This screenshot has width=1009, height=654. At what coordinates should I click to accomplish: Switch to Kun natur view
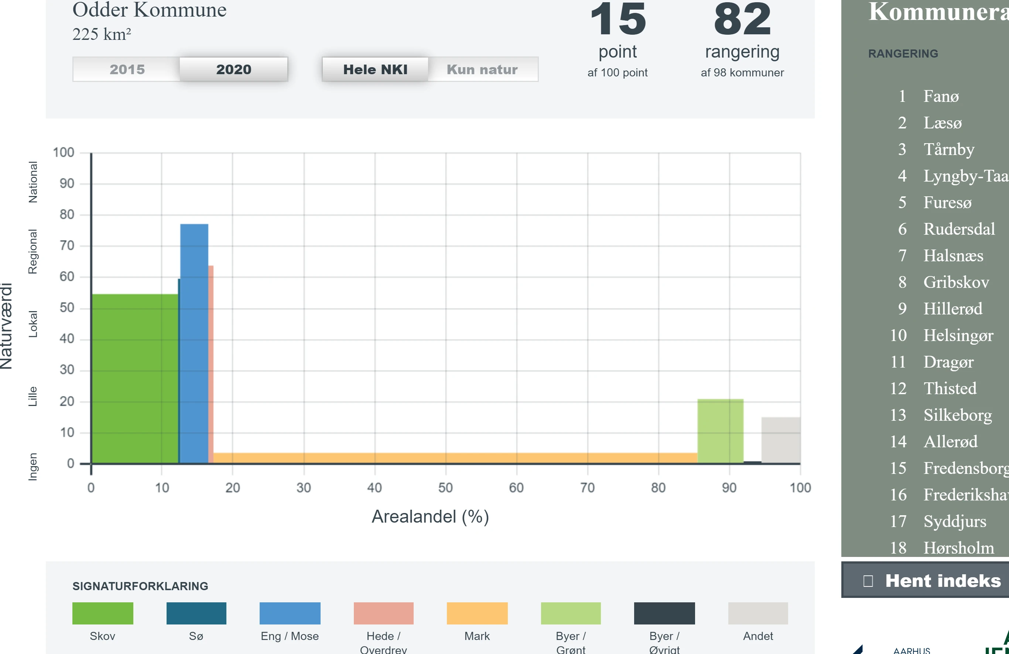[482, 69]
